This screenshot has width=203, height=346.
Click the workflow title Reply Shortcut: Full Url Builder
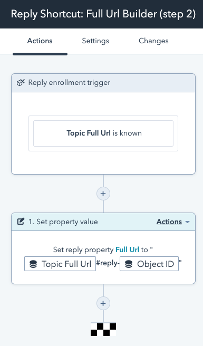pyautogui.click(x=103, y=14)
